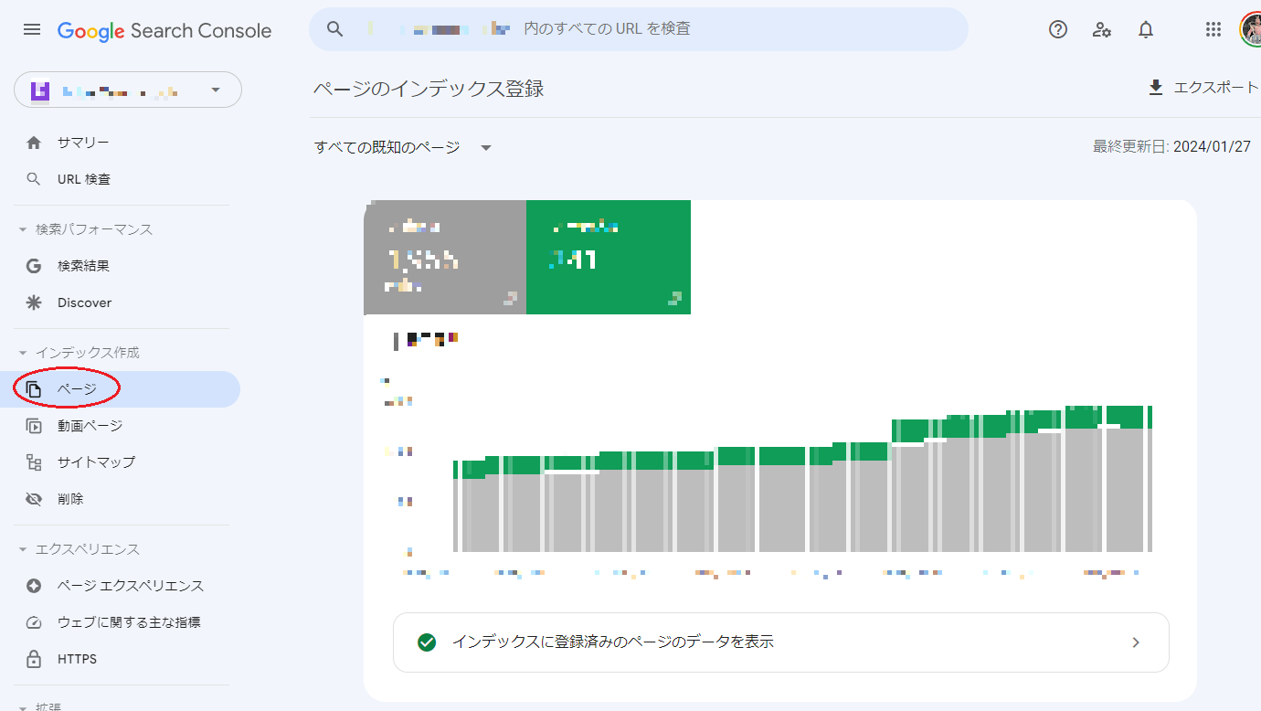The image size is (1261, 711).
Task: Open インデックスに登録済みのページのデータを表示
Action: pos(780,642)
